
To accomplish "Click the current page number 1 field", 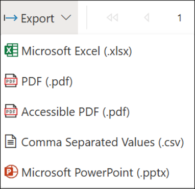I will tap(179, 18).
